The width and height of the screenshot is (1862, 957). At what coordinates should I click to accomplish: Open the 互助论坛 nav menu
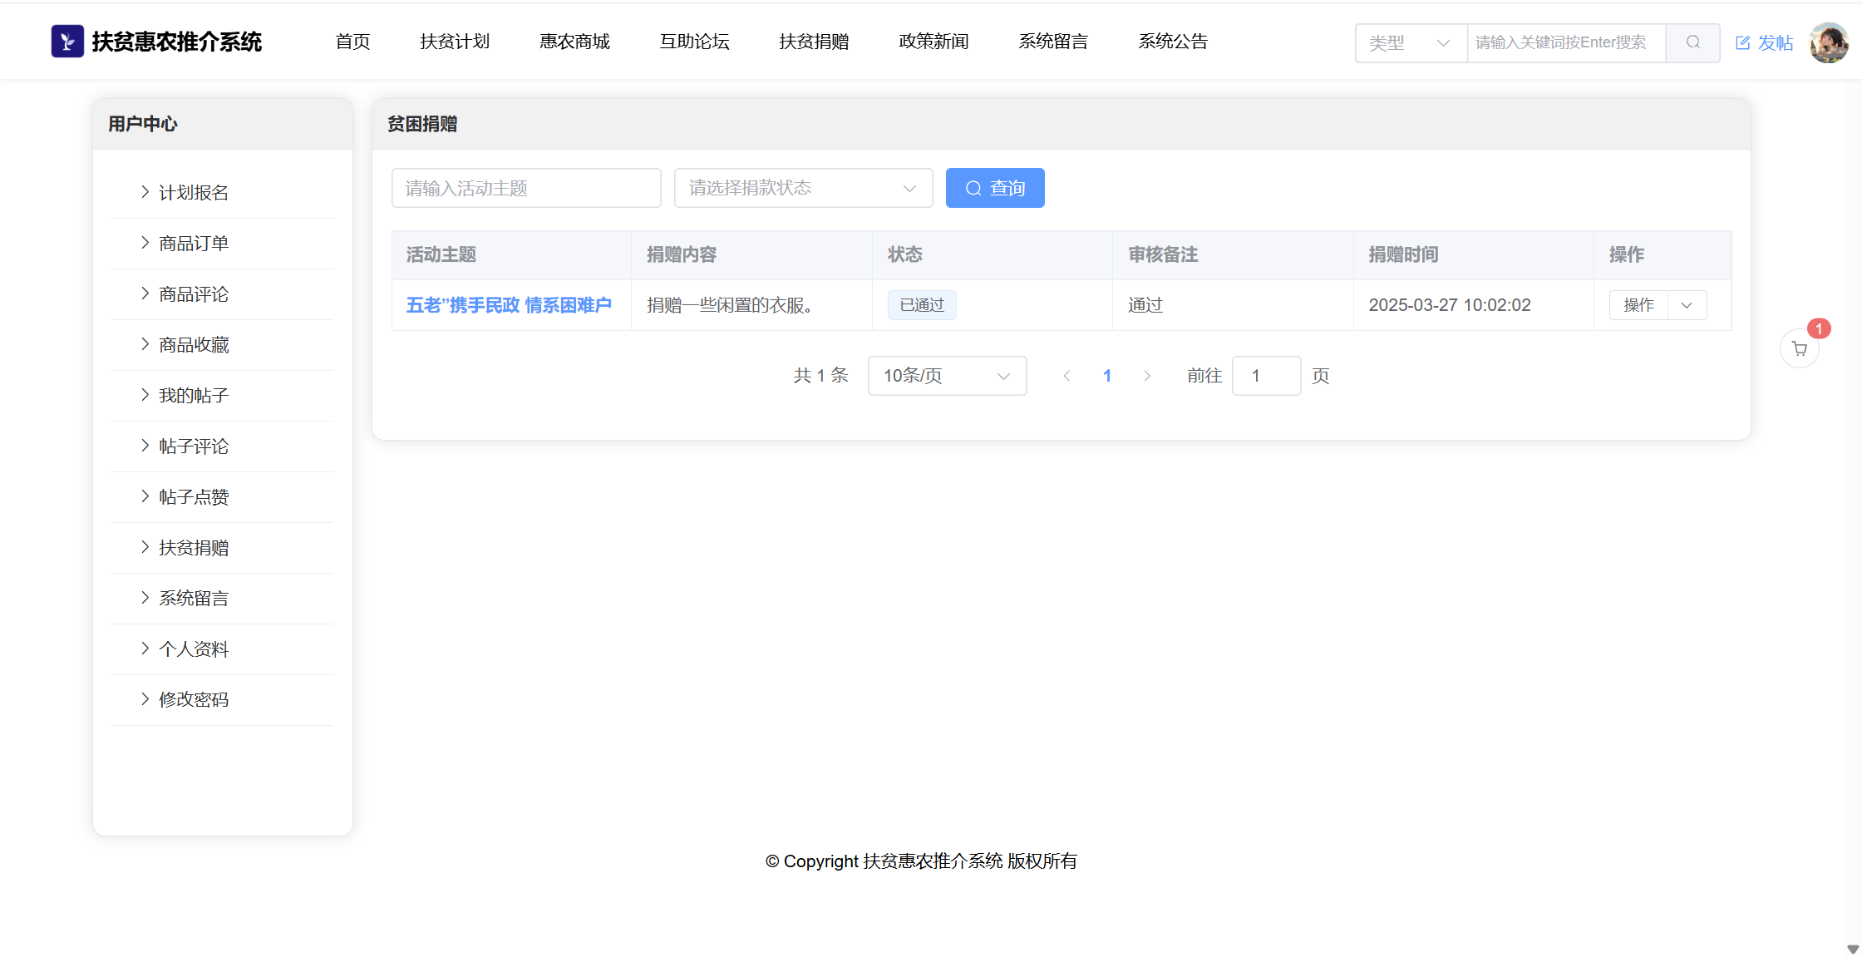click(694, 42)
